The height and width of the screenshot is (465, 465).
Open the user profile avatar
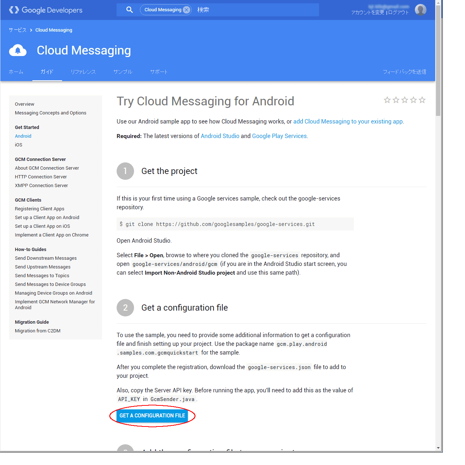(421, 10)
